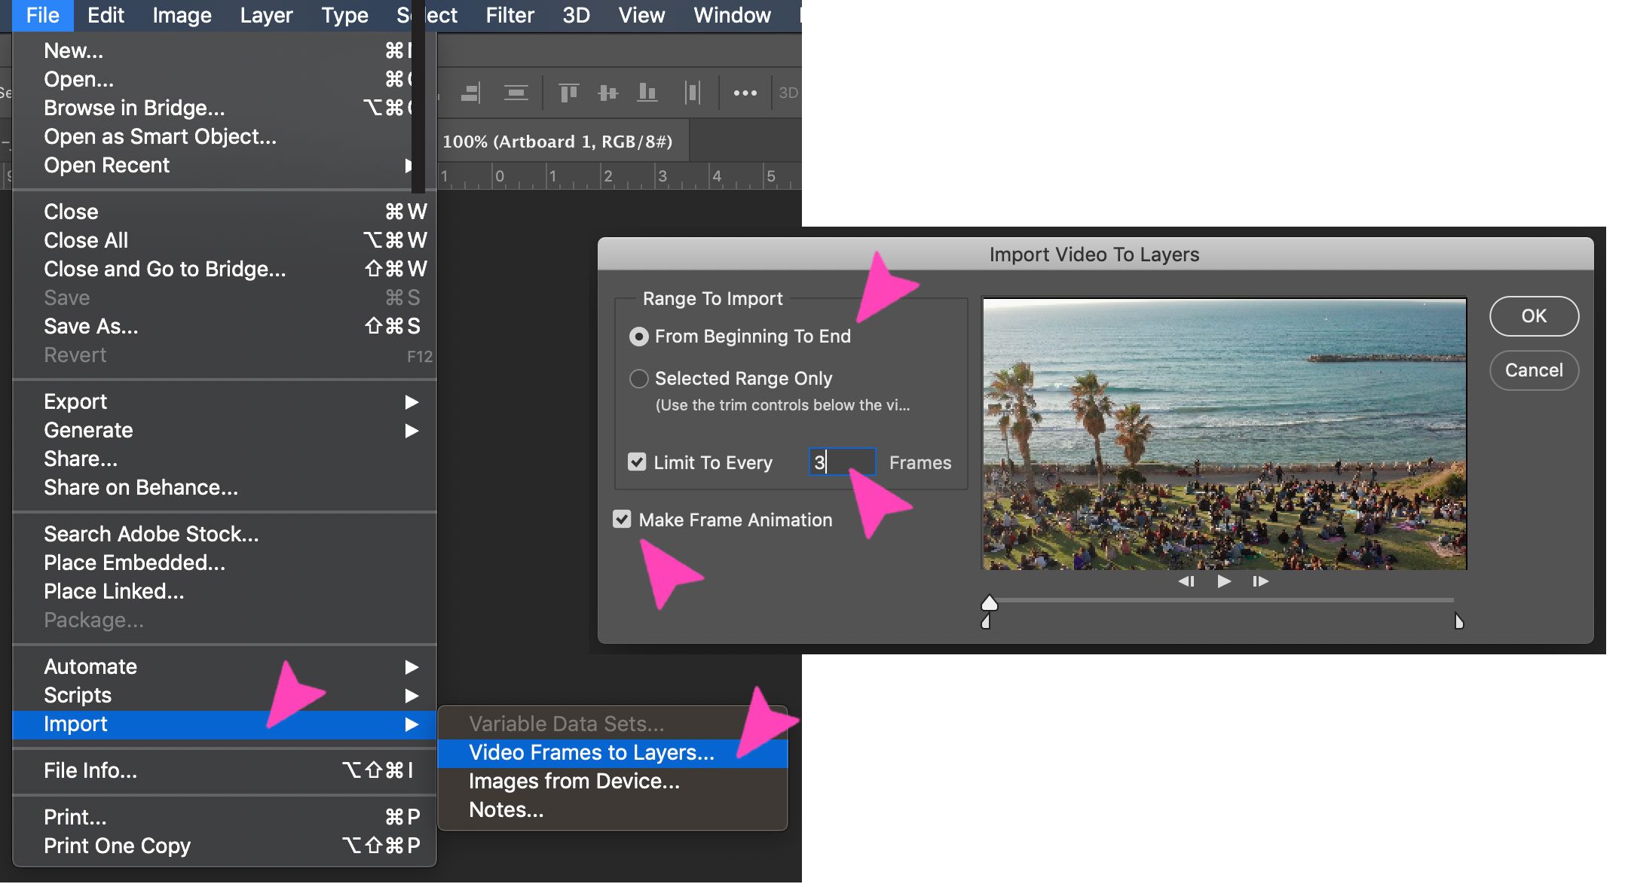Viewport: 1628px width, 884px height.
Task: Click the play icon under the video preview
Action: 1224,581
